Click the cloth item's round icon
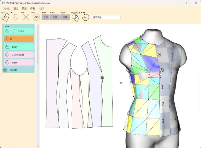201x148 pixels. coord(7,62)
